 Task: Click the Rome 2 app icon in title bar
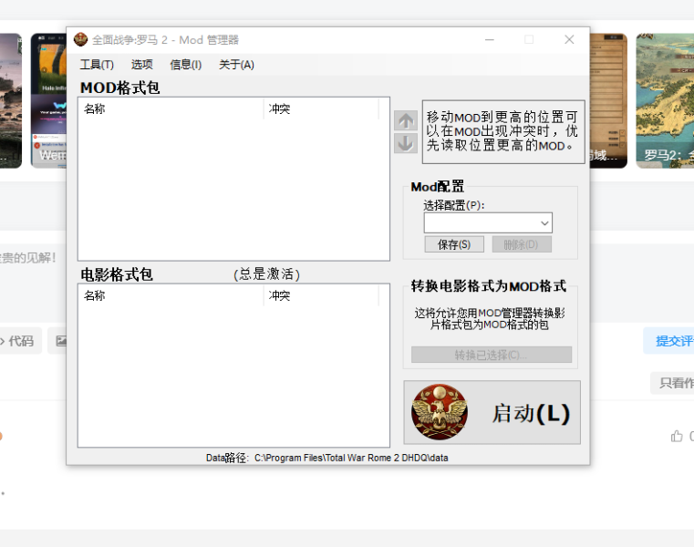click(x=81, y=40)
